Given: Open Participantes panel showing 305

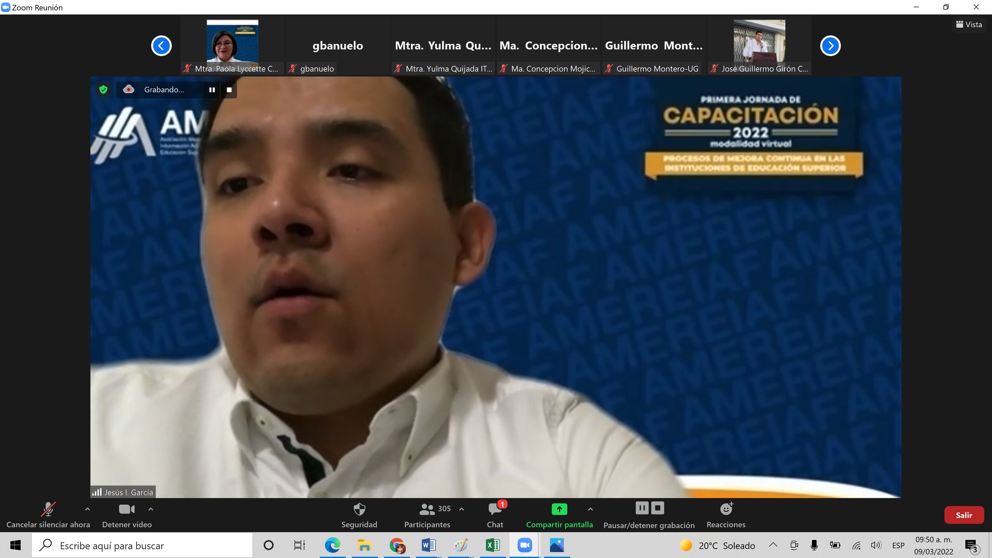Looking at the screenshot, I should tap(427, 515).
